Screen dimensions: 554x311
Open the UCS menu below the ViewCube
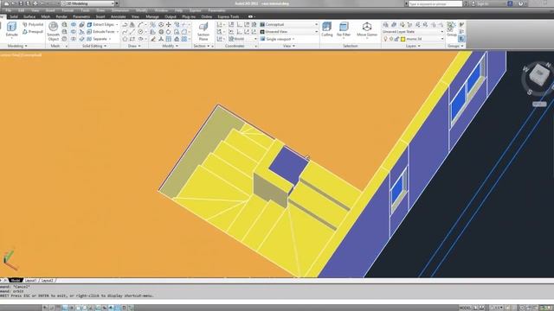point(539,104)
